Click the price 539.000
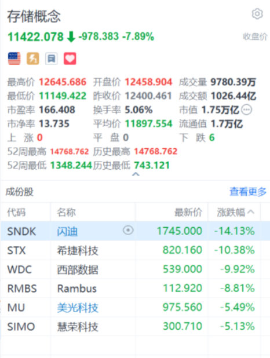The height and width of the screenshot is (358, 270). 183,269
